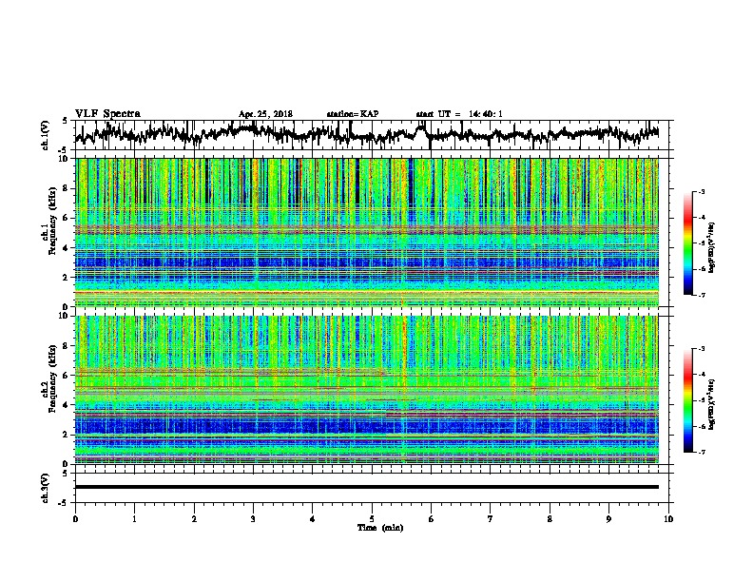Click the time axis tick label 2
The height and width of the screenshot is (582, 753).
[194, 519]
